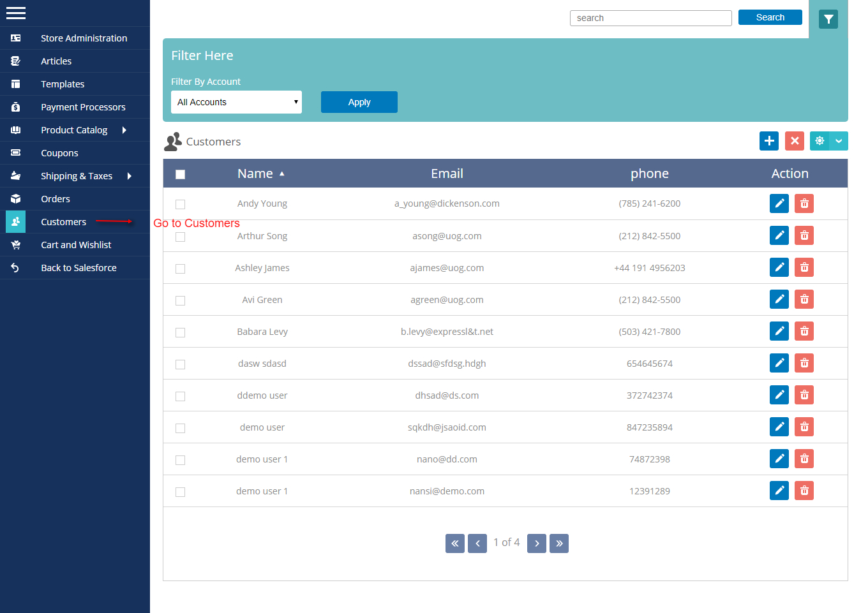The width and height of the screenshot is (861, 613).
Task: Check the ddemo user row checkbox
Action: tap(180, 396)
